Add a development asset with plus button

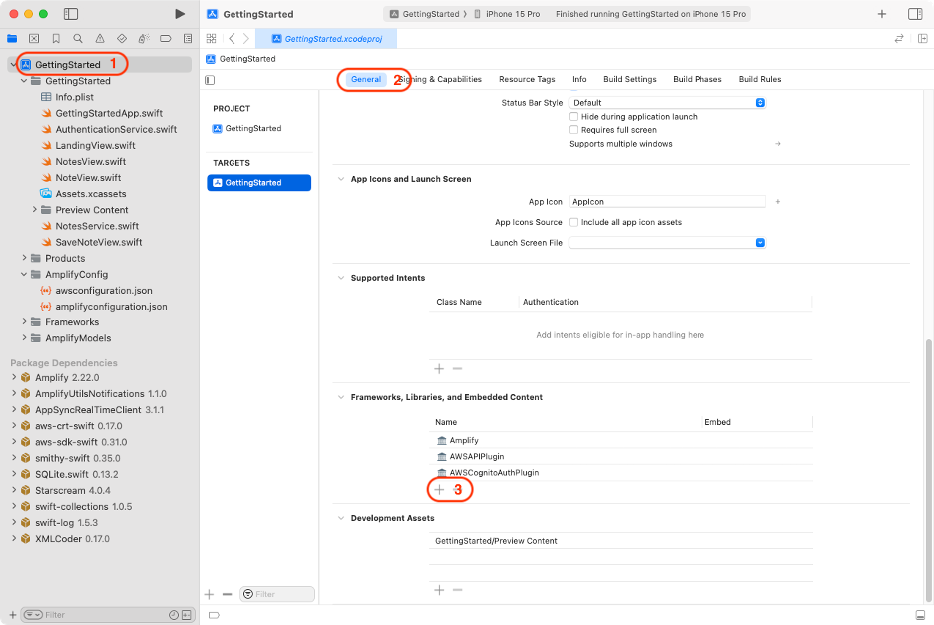point(439,590)
